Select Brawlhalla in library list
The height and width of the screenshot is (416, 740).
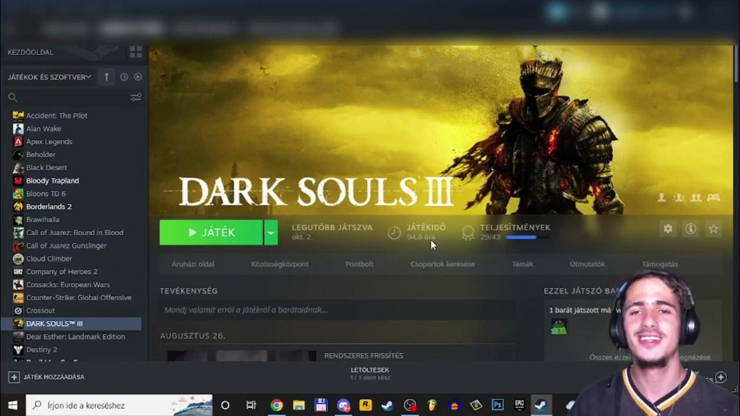(x=42, y=220)
